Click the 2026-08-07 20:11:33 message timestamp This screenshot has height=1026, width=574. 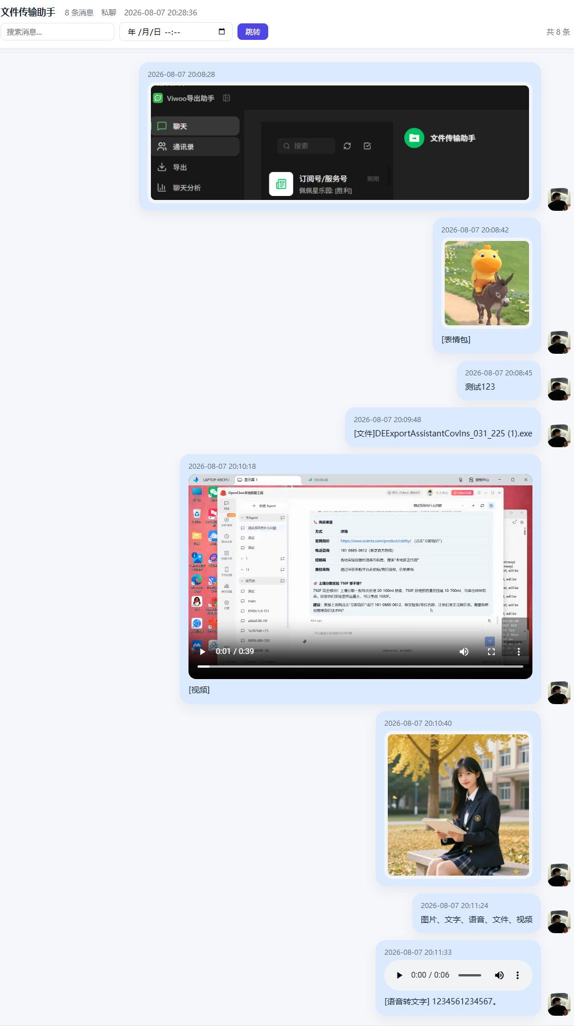coord(418,952)
